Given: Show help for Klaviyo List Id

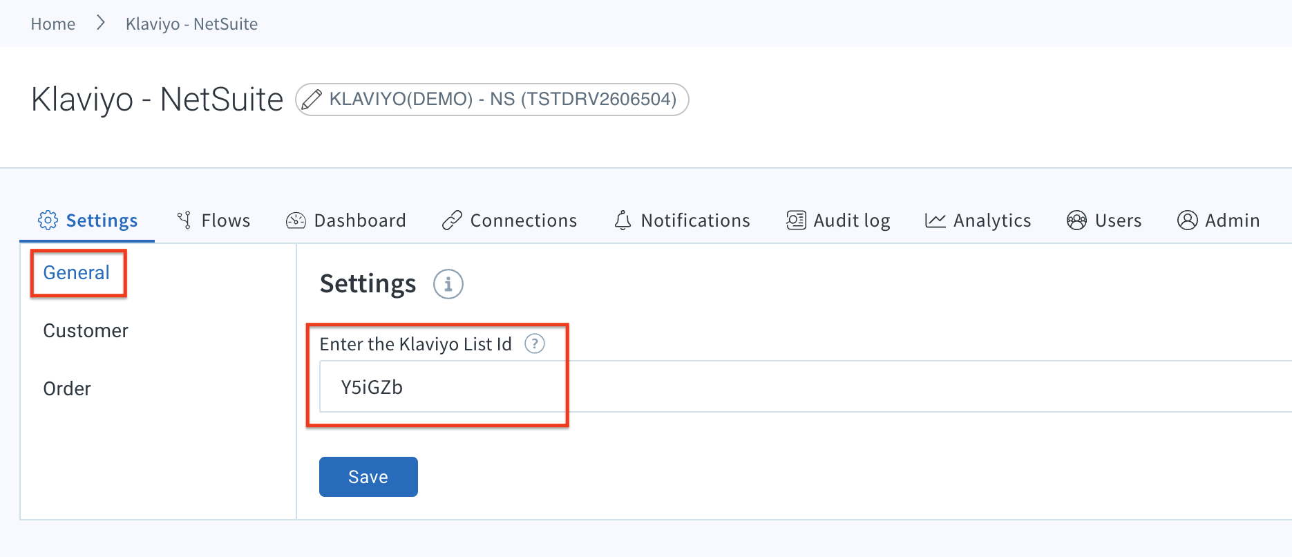Looking at the screenshot, I should click(x=535, y=343).
